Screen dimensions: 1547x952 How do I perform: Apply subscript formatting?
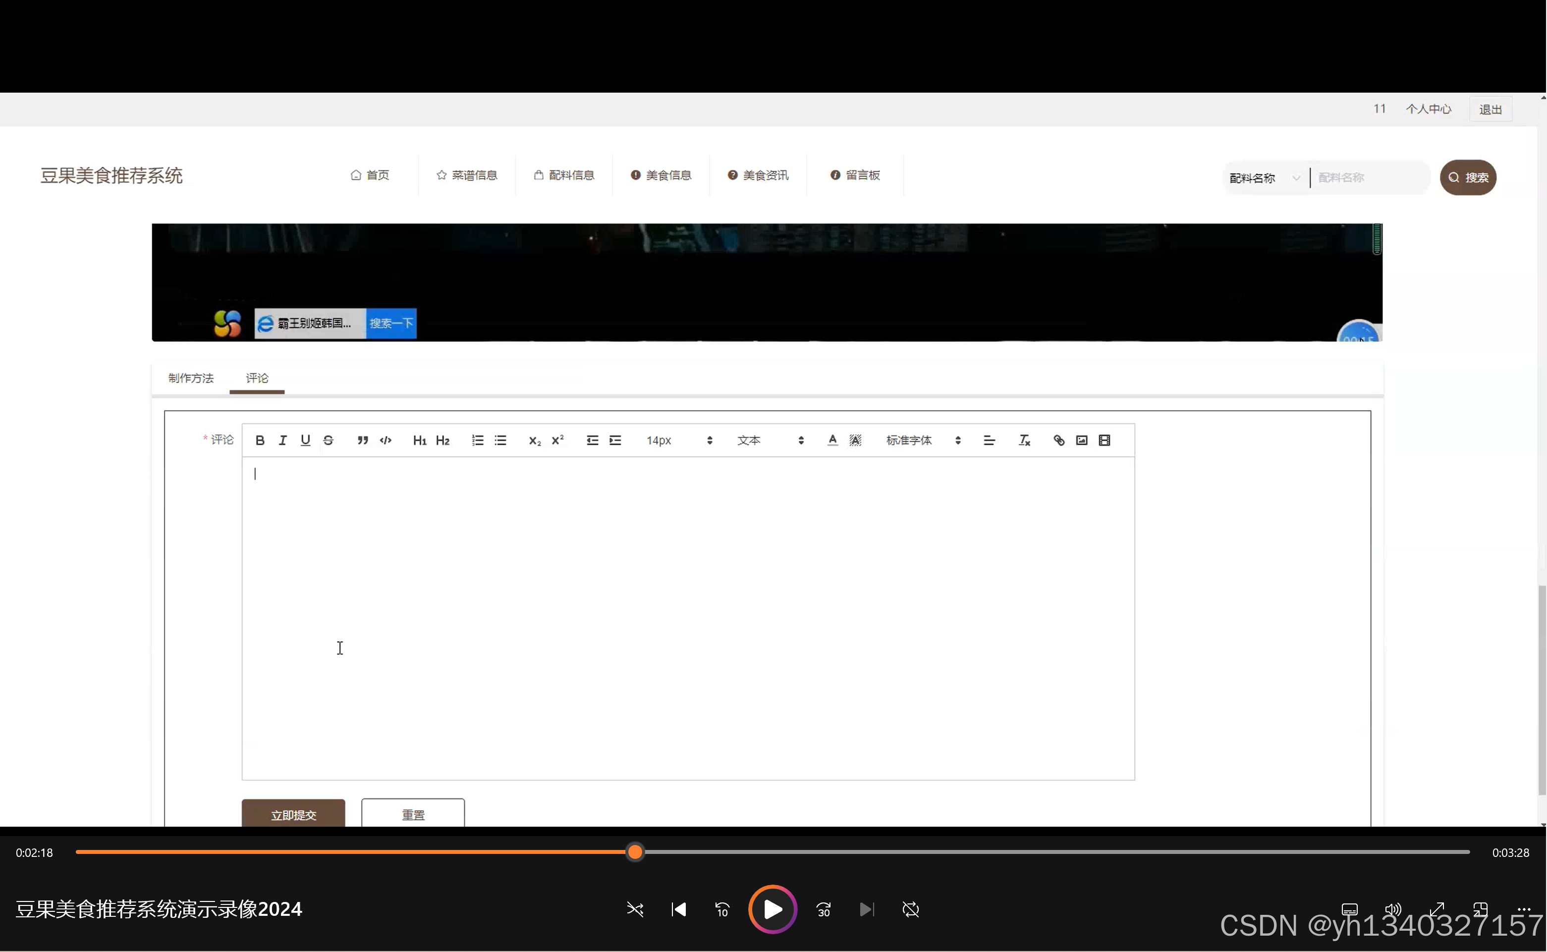535,440
